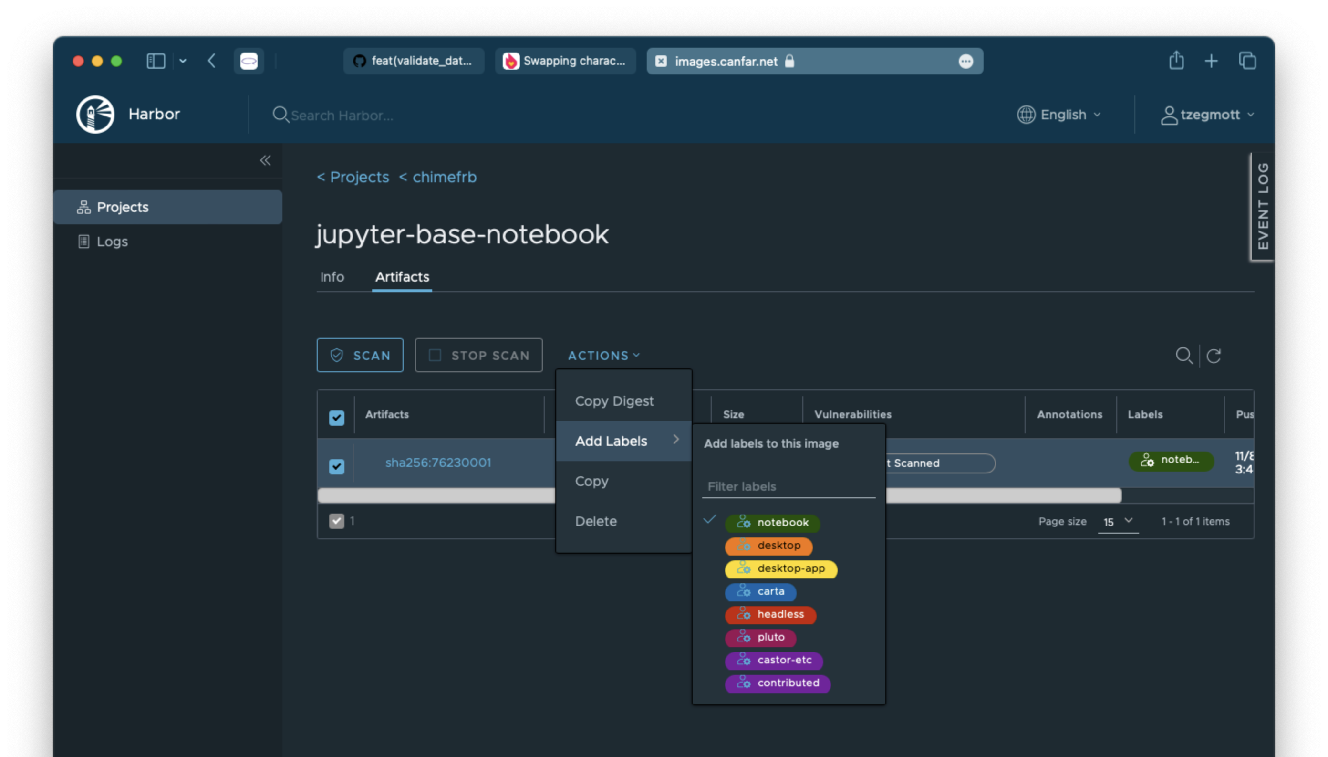Image resolution: width=1328 pixels, height=757 pixels.
Task: Toggle the green notebook label
Action: (772, 523)
